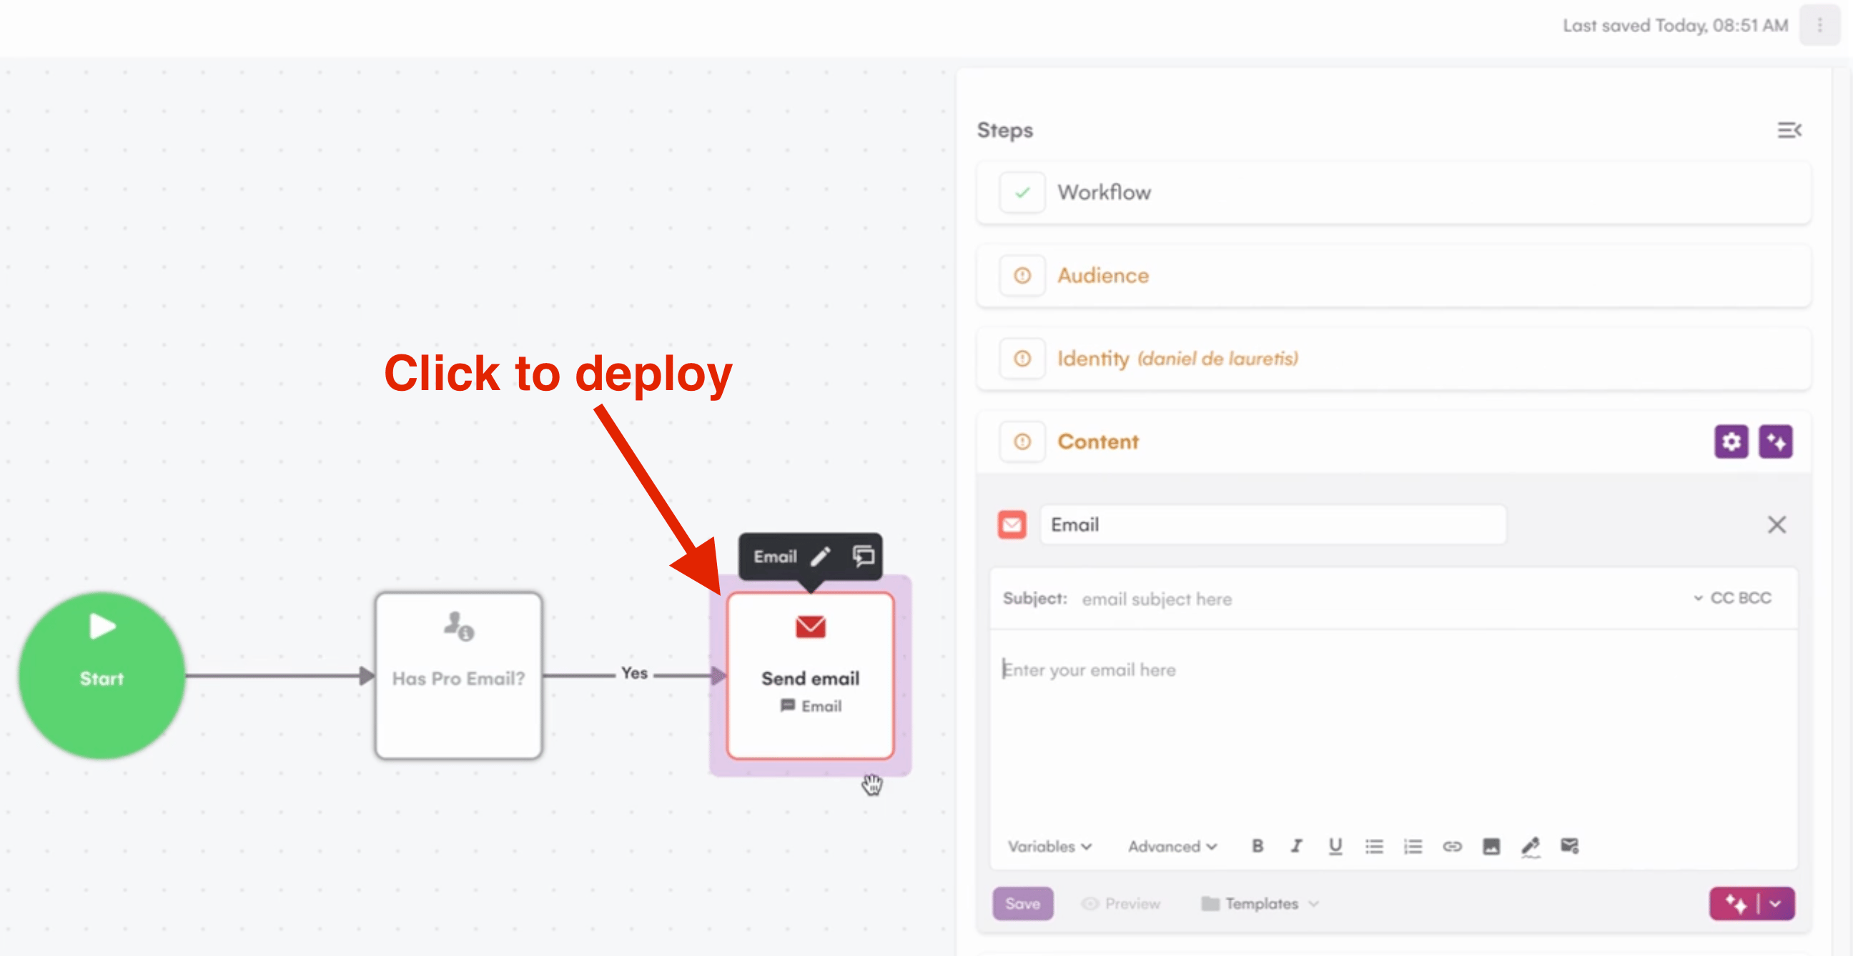1853x956 pixels.
Task: Expand the pink AI button dropdown arrow
Action: [x=1775, y=904]
